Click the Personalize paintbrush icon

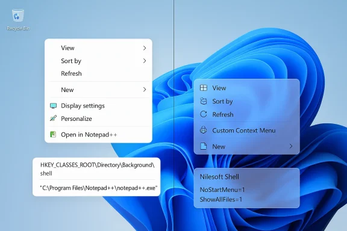[x=54, y=119]
